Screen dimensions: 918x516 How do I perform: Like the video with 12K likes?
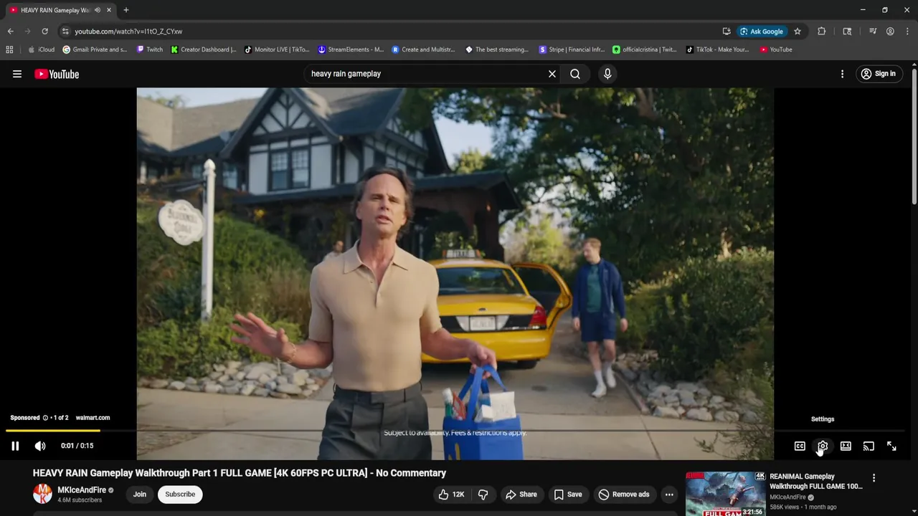pyautogui.click(x=451, y=494)
